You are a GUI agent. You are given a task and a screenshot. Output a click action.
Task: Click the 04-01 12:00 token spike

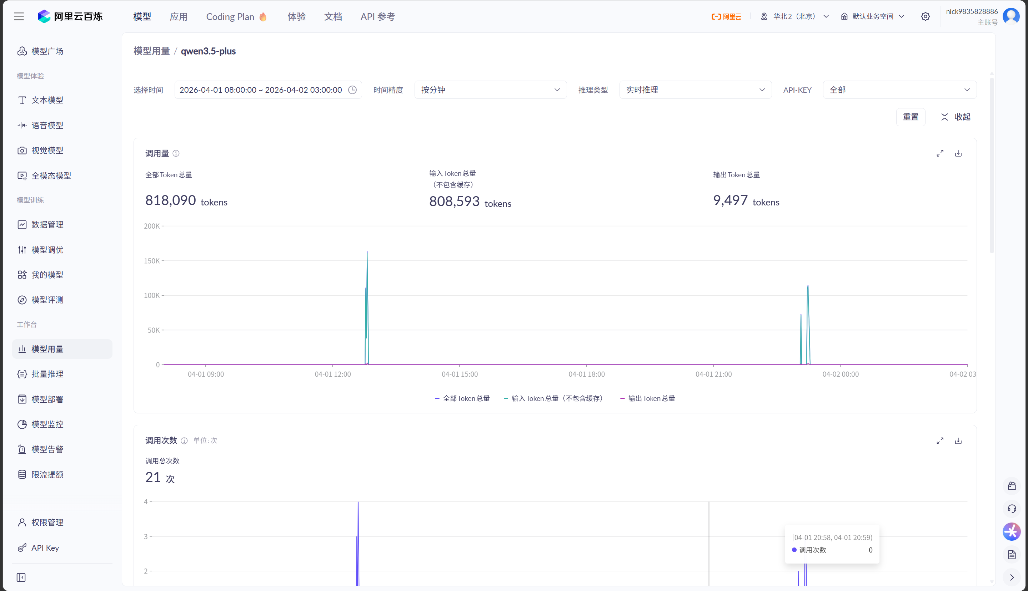point(367,309)
